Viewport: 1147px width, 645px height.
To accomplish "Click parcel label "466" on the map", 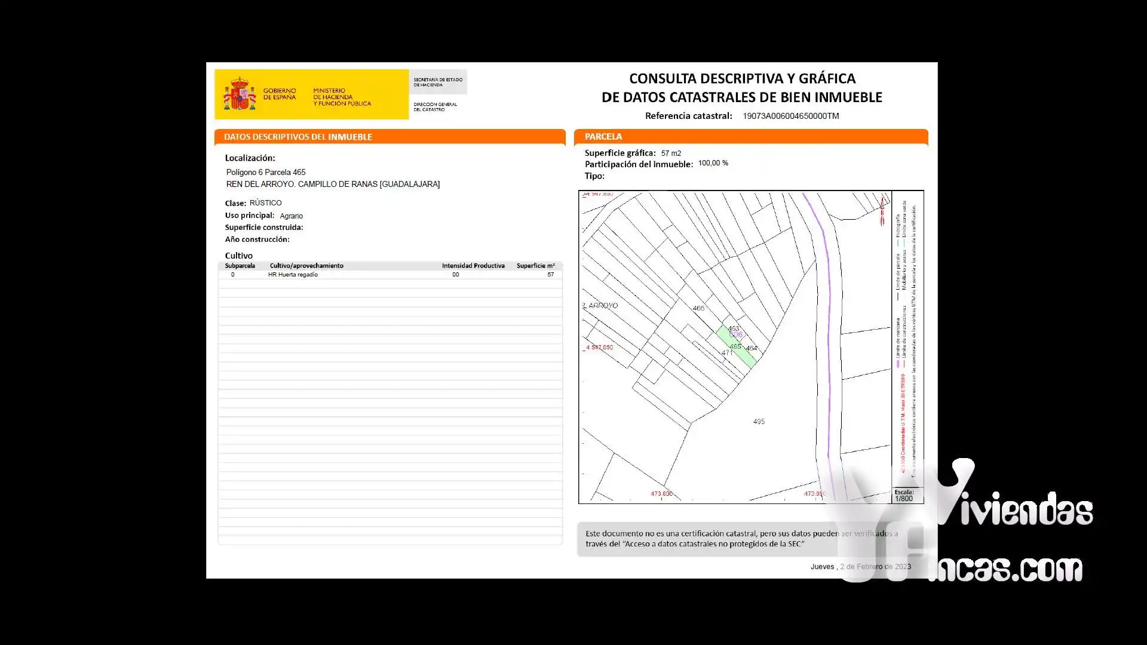I will (x=698, y=309).
